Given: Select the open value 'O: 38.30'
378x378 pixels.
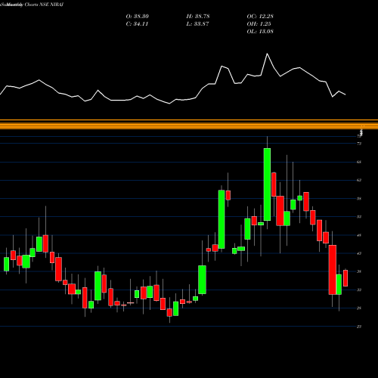Looking at the screenshot, I should 138,17.
